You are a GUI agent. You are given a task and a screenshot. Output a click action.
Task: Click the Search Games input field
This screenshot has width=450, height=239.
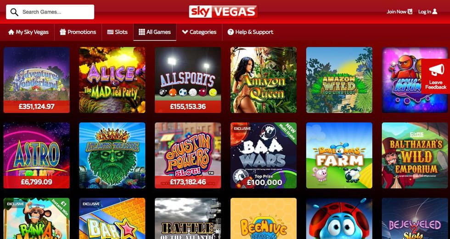tap(50, 12)
